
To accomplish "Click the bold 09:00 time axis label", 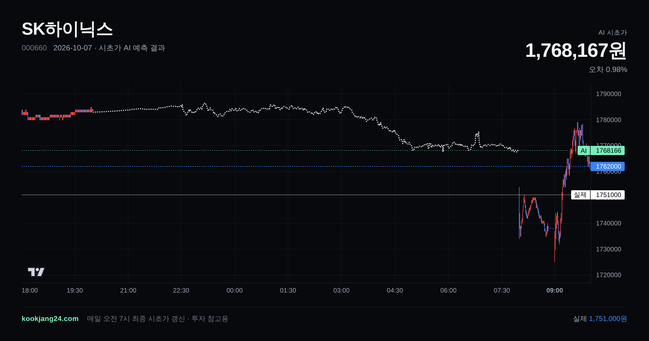I will [x=555, y=290].
